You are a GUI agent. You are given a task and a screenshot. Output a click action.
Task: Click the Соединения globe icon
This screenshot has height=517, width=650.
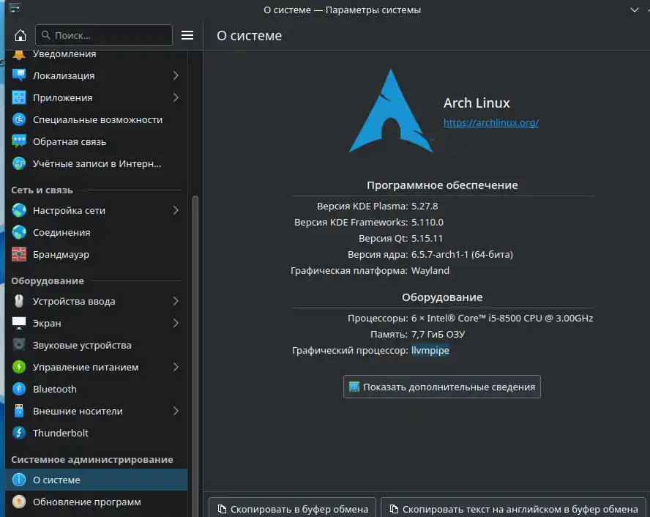[x=19, y=232]
